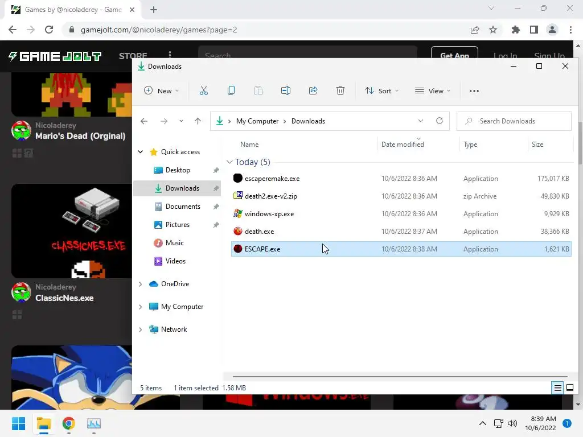Open recent locations dropdown arrow
This screenshot has width=583, height=437.
tap(181, 121)
